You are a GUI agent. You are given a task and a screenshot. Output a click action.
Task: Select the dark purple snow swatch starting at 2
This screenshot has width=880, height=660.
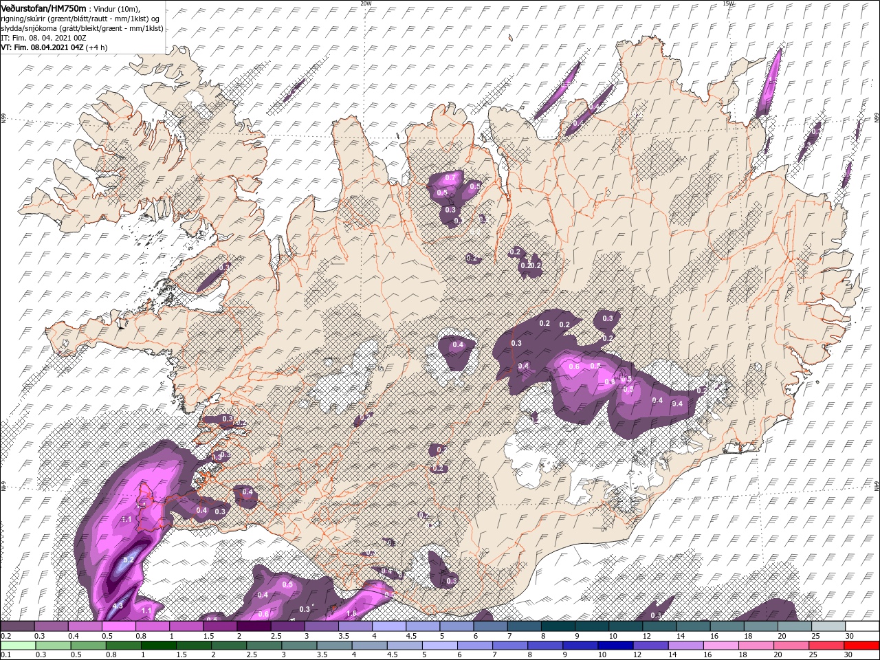pos(252,626)
